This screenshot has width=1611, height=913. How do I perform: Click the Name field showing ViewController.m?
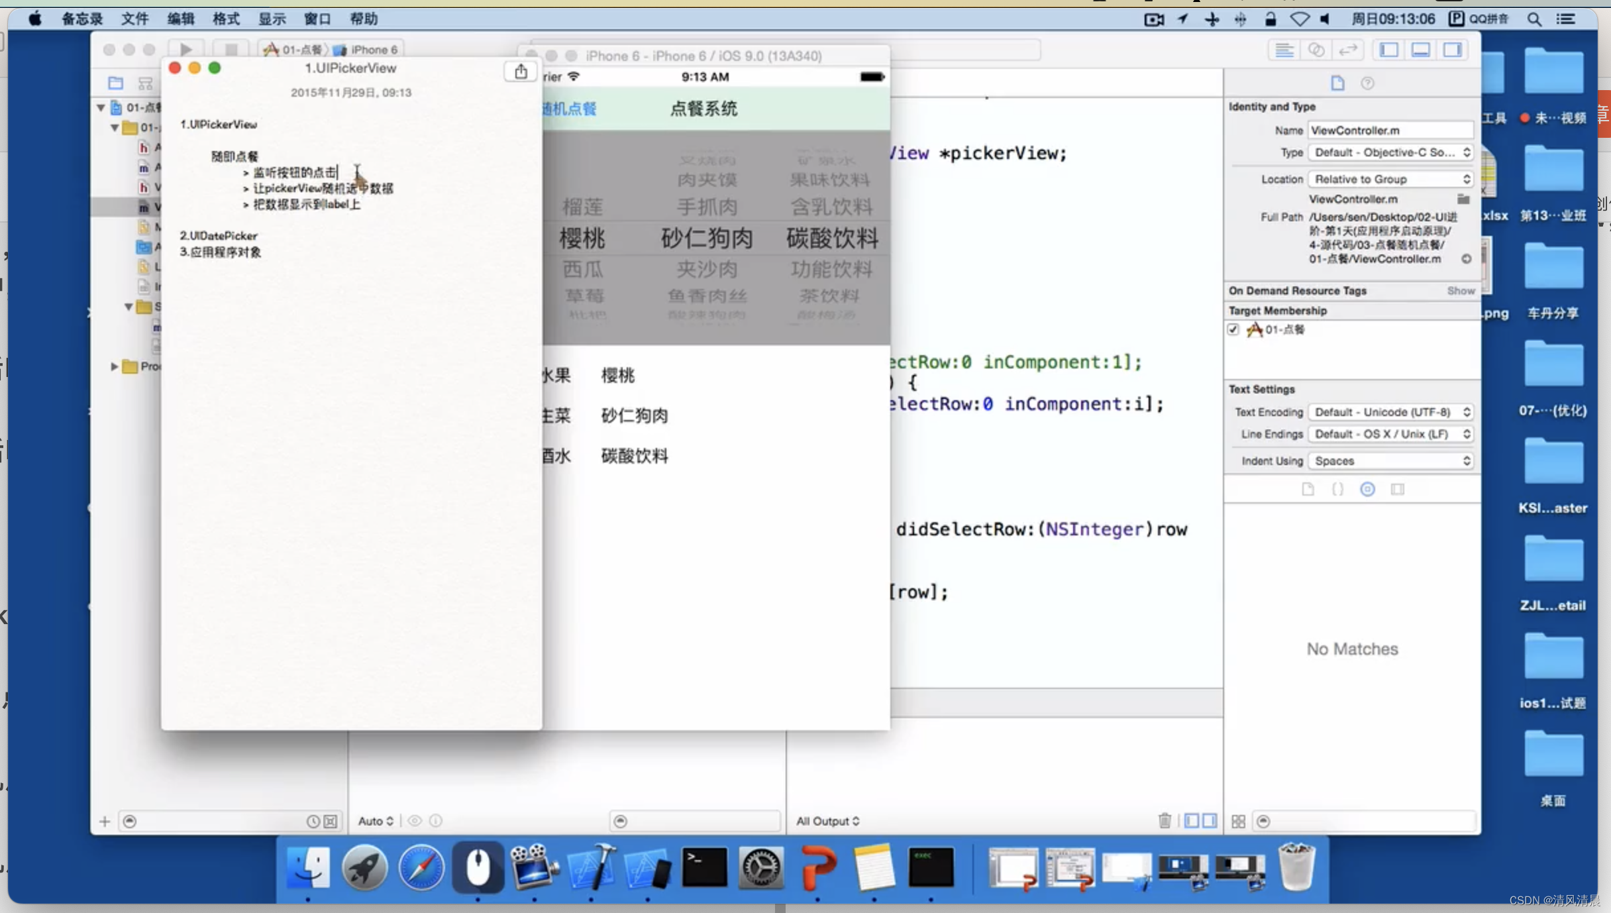click(x=1390, y=131)
